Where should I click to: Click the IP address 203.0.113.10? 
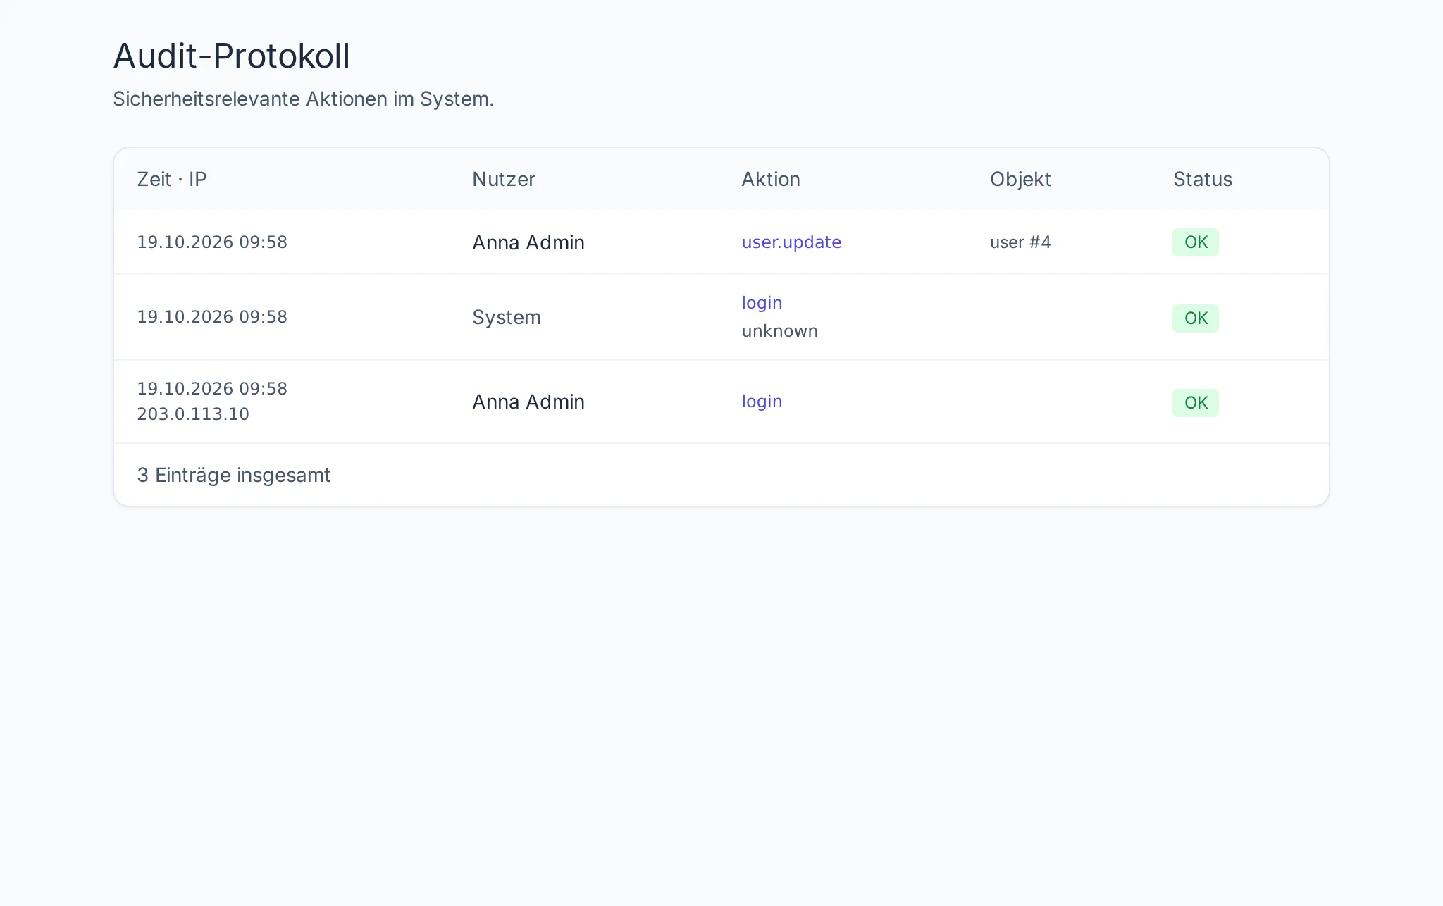click(193, 414)
